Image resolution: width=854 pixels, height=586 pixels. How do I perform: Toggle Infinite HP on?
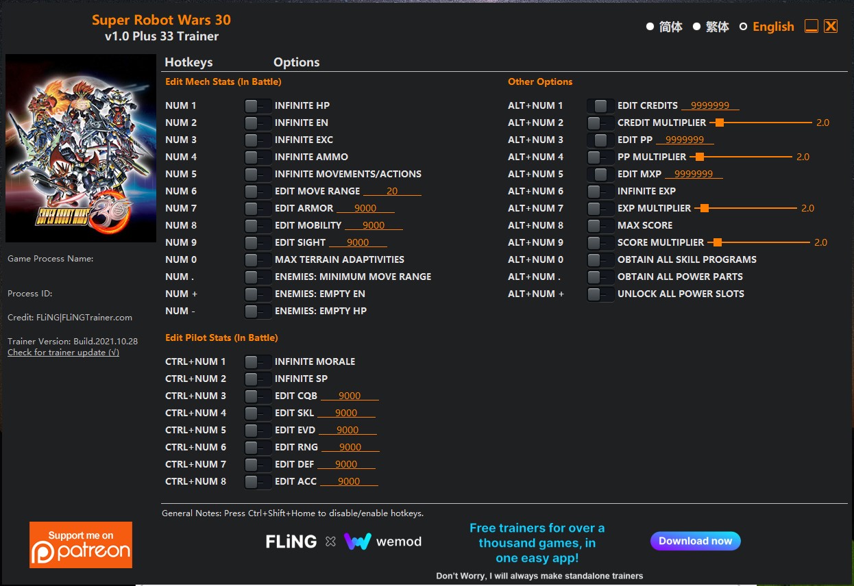tap(257, 105)
